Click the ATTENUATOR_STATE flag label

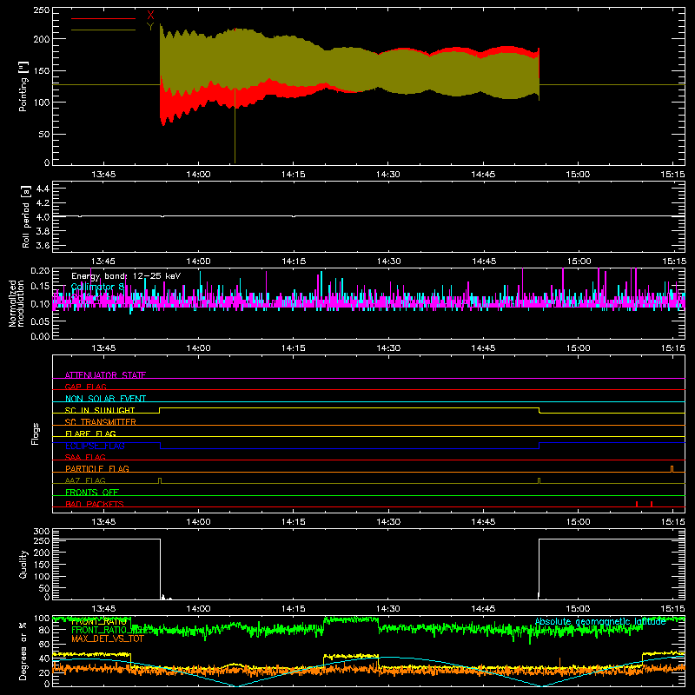tap(105, 375)
